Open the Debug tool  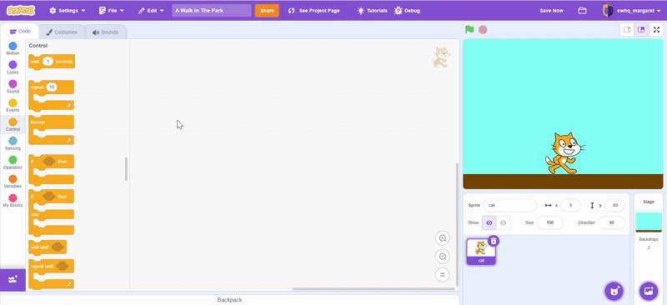click(x=408, y=11)
